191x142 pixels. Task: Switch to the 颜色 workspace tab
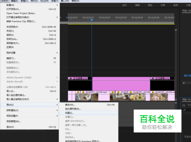150,5
